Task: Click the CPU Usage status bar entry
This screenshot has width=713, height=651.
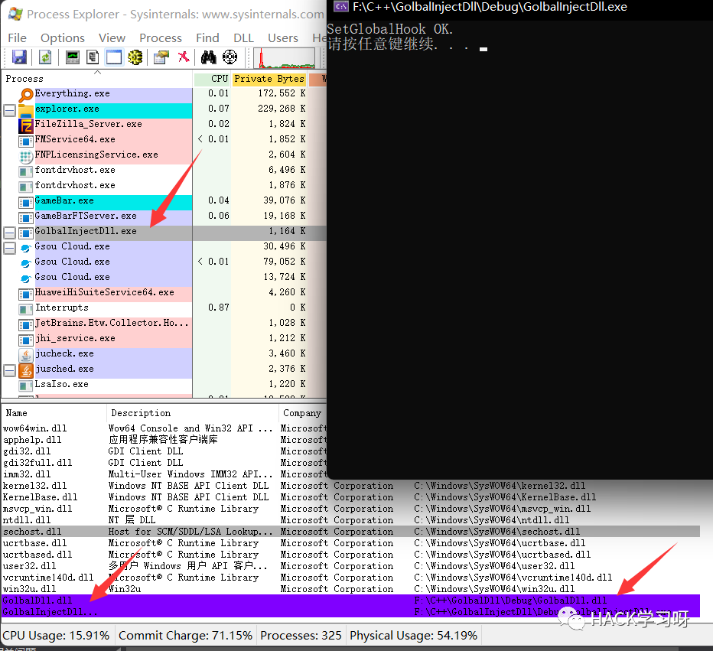Action: [56, 636]
